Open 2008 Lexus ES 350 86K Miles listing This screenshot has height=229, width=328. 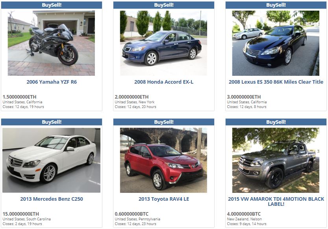point(276,82)
